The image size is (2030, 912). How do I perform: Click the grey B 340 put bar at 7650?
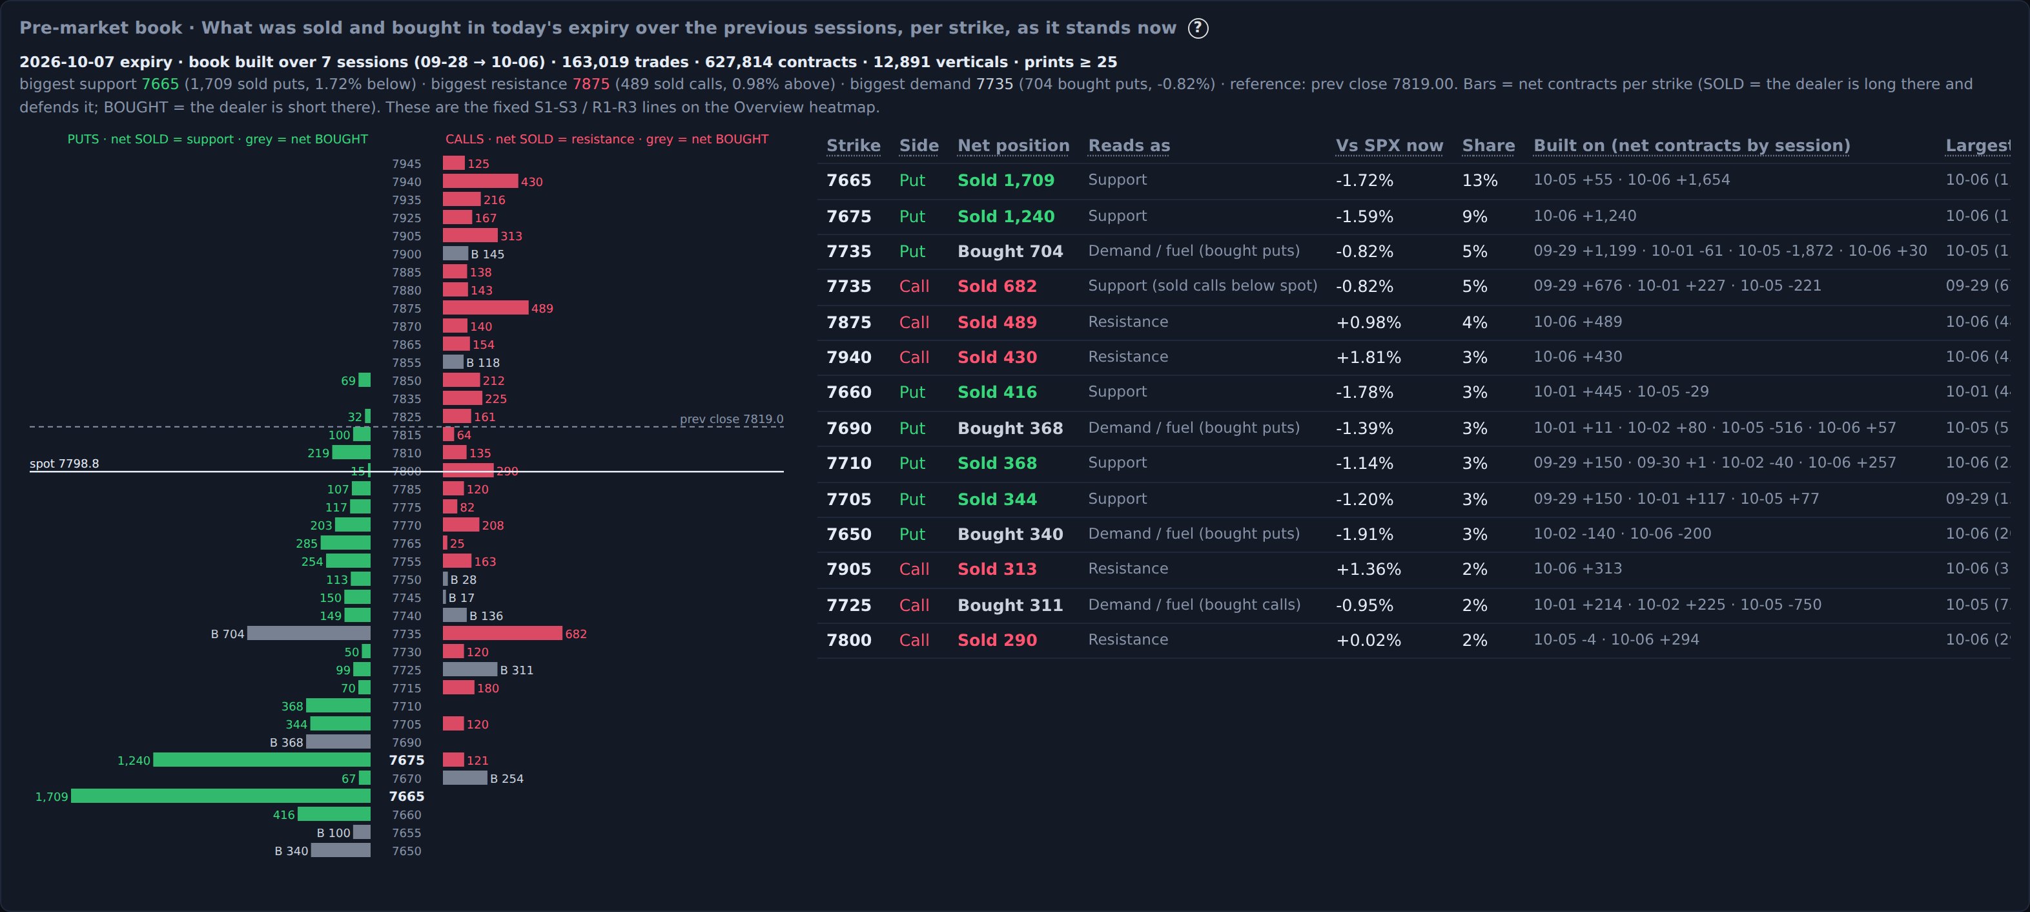click(x=340, y=851)
